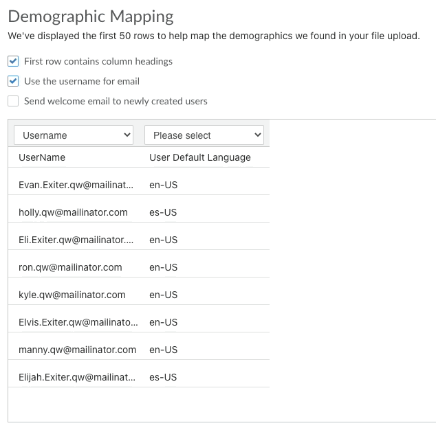This screenshot has height=430, width=436.
Task: Click the Elijah.Exiter.qw@mailinat... row
Action: click(139, 377)
